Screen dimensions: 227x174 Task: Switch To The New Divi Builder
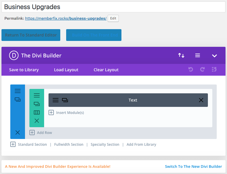point(193,166)
